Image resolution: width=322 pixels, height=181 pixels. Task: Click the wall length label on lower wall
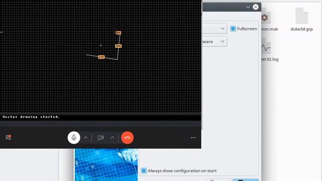(x=102, y=57)
